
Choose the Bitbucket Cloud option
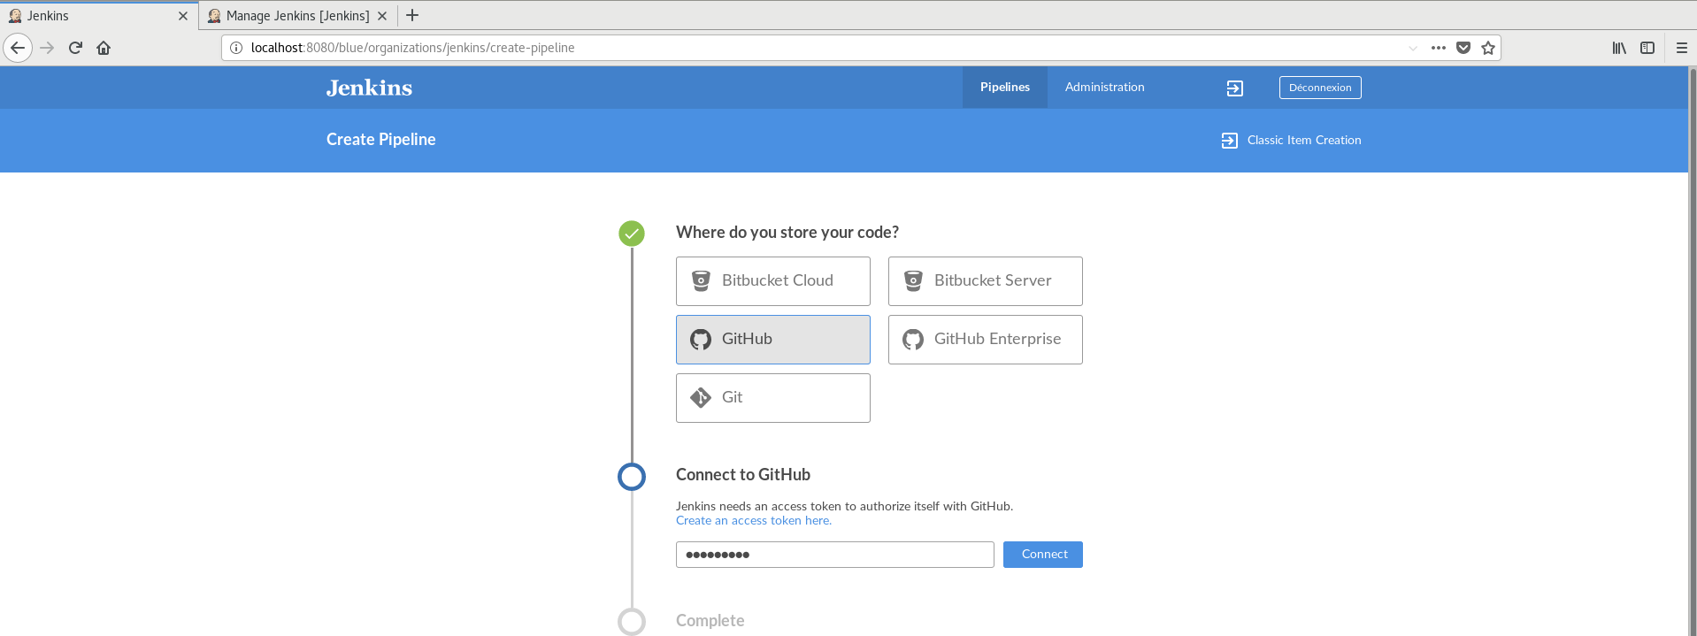[x=772, y=281]
